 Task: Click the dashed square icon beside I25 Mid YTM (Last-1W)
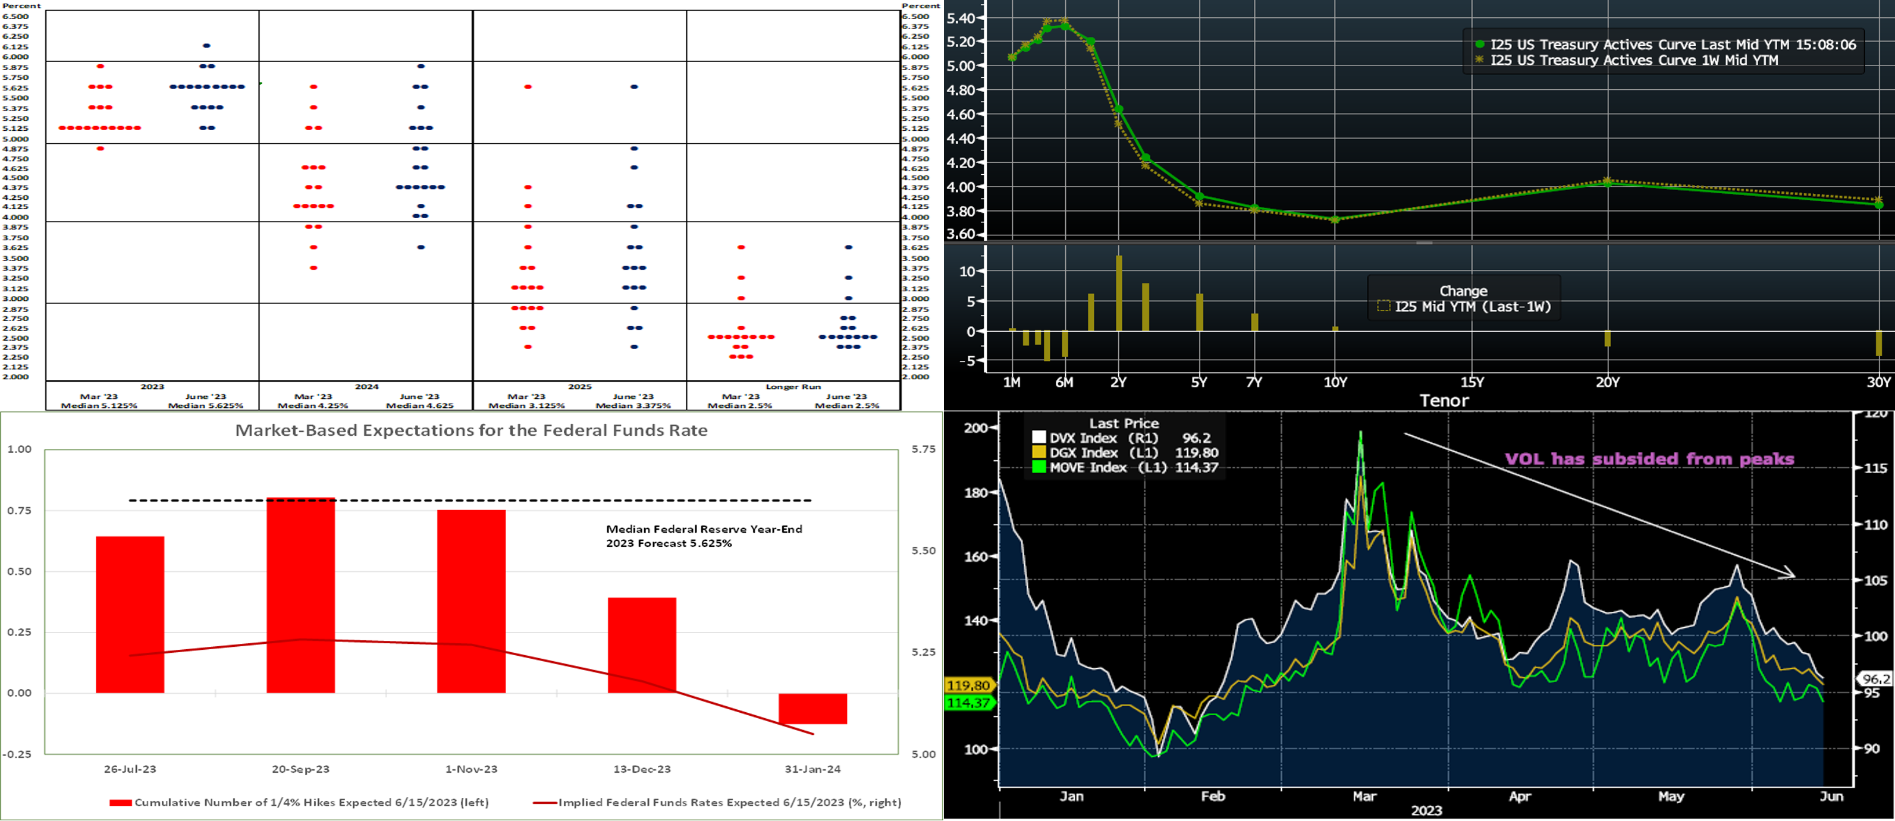coord(1383,307)
